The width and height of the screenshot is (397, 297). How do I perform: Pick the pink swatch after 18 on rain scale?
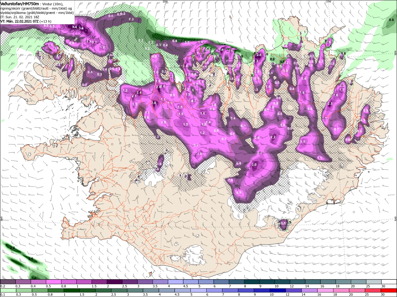(341, 291)
